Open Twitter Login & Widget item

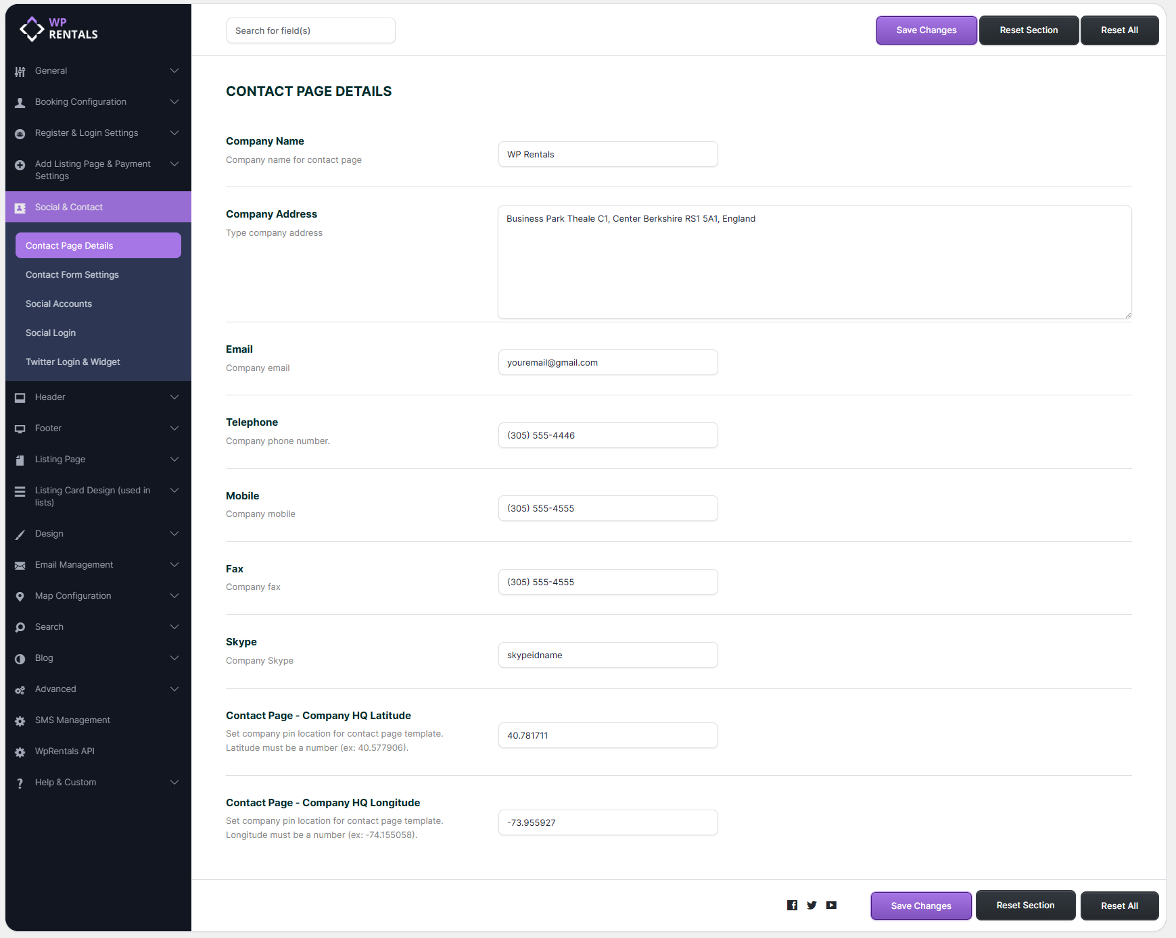coord(73,362)
